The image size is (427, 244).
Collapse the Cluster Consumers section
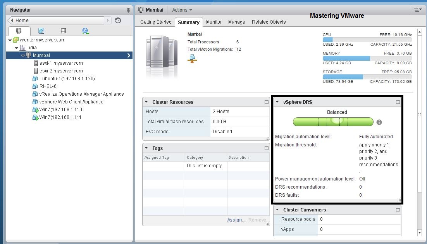point(277,210)
